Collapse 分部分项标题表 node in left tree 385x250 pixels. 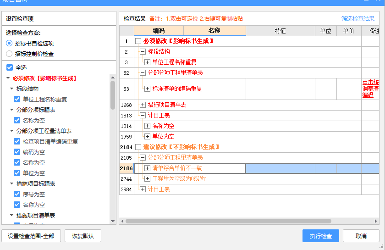(x=11, y=110)
